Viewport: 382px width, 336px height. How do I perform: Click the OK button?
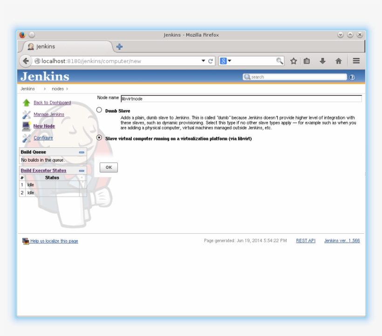(x=109, y=167)
